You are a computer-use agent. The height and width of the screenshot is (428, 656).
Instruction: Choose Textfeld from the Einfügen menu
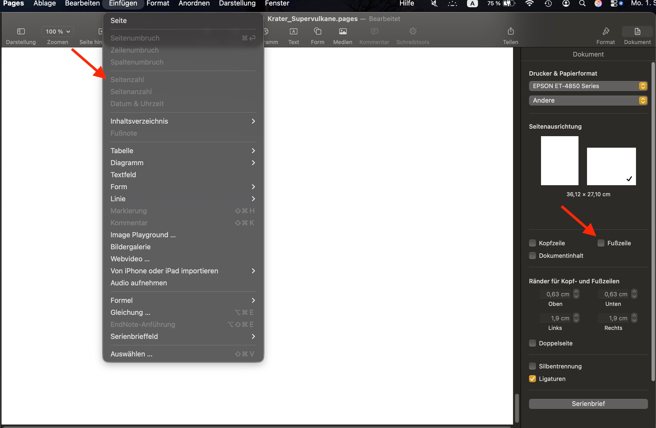[x=123, y=175]
